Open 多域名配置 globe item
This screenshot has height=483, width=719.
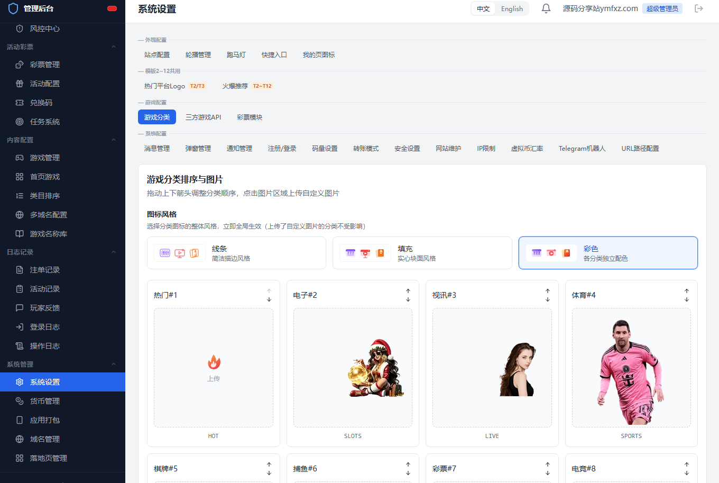(x=62, y=215)
